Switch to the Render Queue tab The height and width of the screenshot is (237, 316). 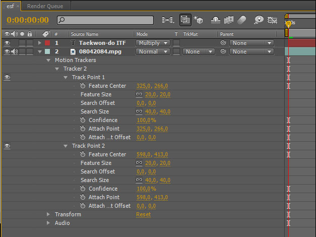[45, 6]
